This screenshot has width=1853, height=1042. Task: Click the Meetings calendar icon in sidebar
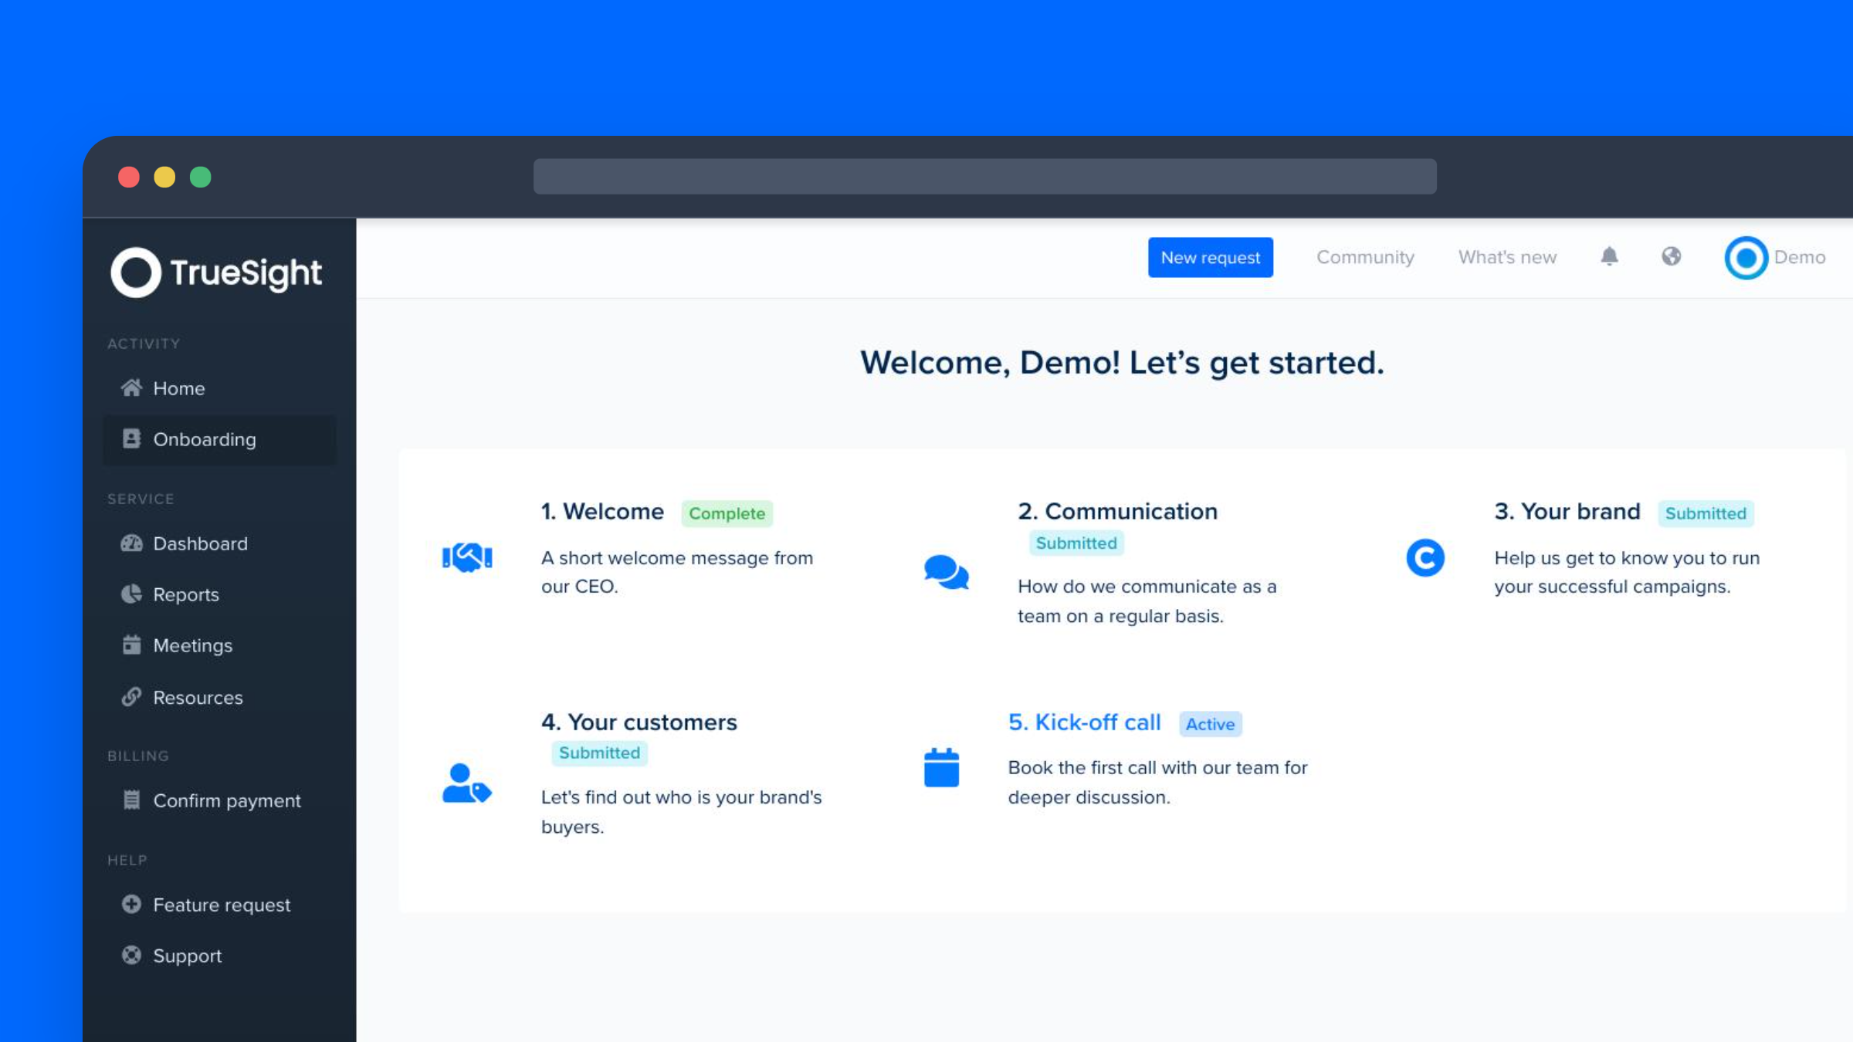(x=131, y=644)
